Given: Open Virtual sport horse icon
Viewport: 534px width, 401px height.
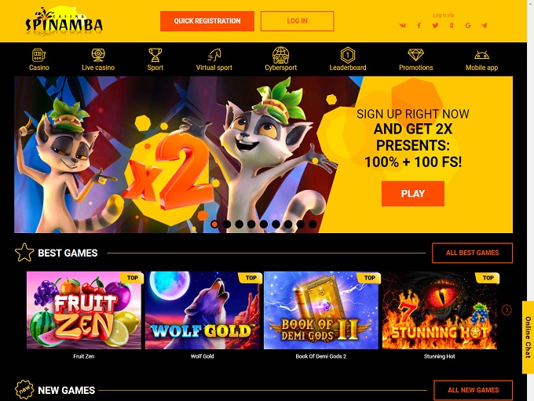Looking at the screenshot, I should 214,54.
